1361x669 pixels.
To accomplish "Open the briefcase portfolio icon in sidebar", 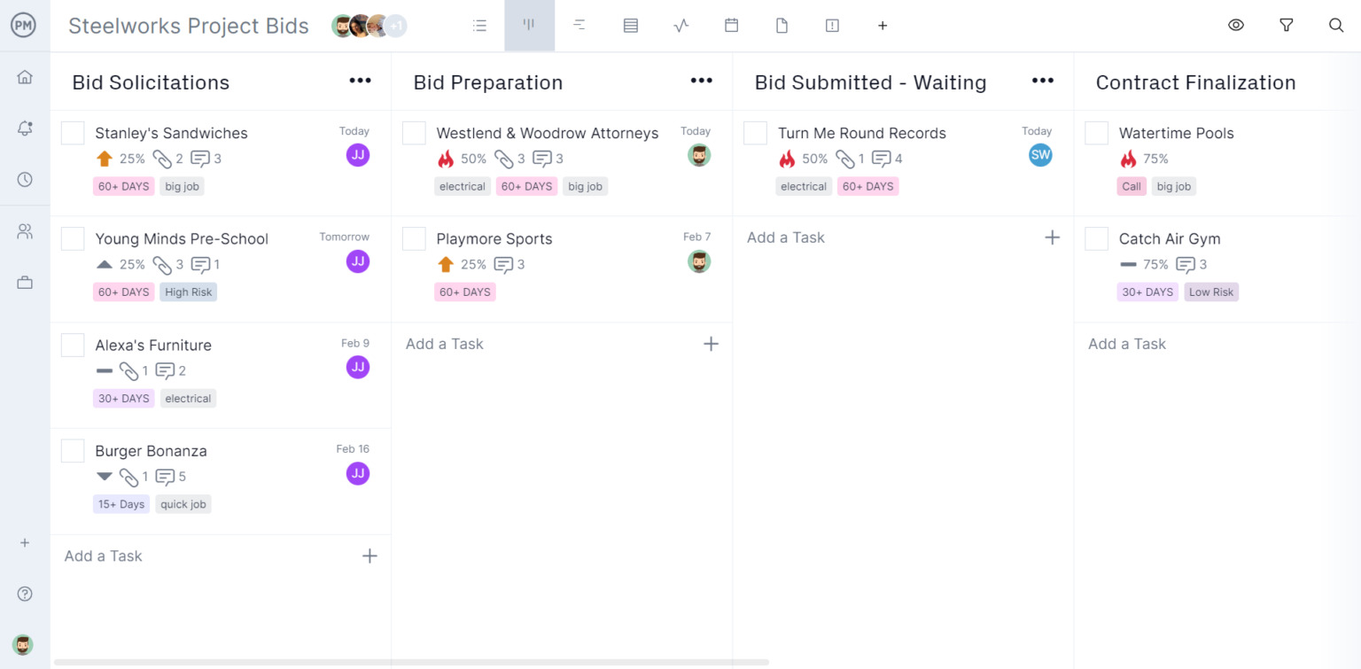I will click(x=25, y=283).
